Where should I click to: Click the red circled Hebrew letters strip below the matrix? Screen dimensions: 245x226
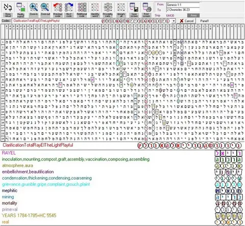pyautogui.click(x=189, y=145)
